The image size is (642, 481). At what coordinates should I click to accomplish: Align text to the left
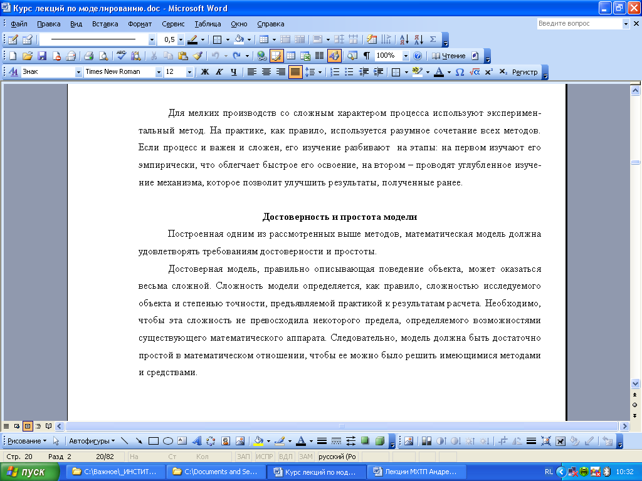point(252,72)
